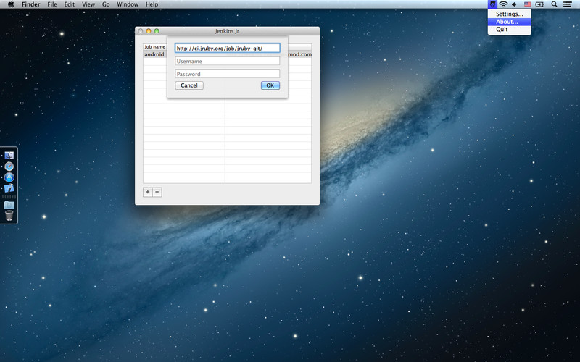Image resolution: width=580 pixels, height=362 pixels.
Task: Select About... in Jenkins menu
Action: click(510, 22)
